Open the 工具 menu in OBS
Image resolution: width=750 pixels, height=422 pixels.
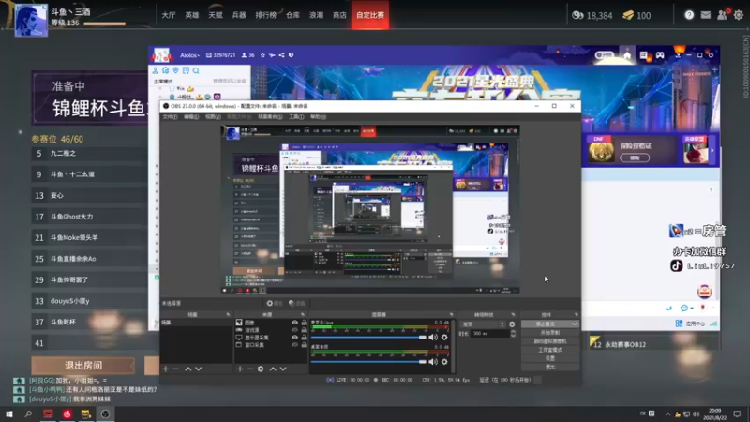(x=296, y=116)
